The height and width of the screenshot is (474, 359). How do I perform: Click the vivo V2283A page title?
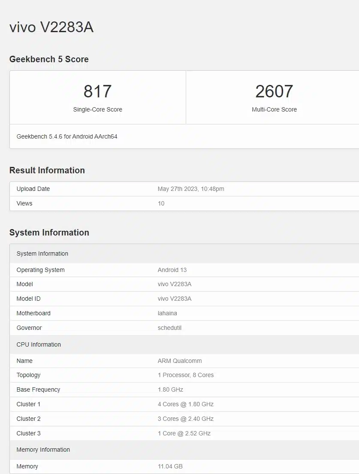51,27
